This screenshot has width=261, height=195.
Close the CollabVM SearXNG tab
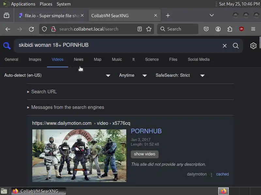156,15
